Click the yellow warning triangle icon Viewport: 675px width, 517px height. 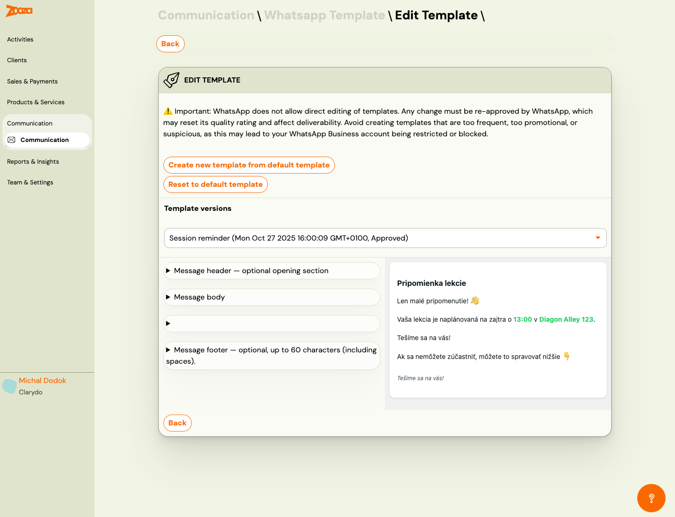tap(168, 111)
